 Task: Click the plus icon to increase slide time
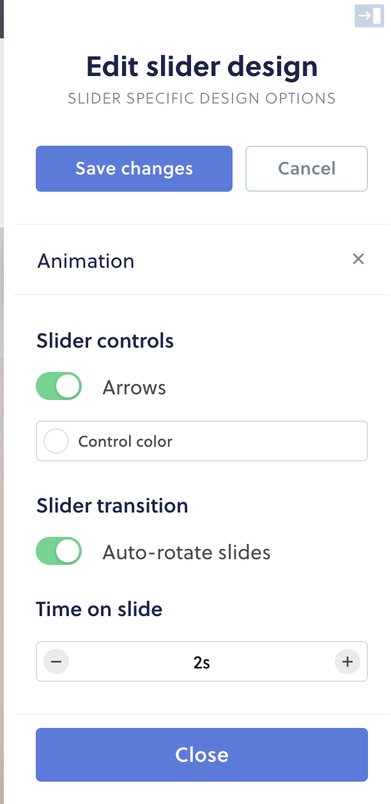348,661
